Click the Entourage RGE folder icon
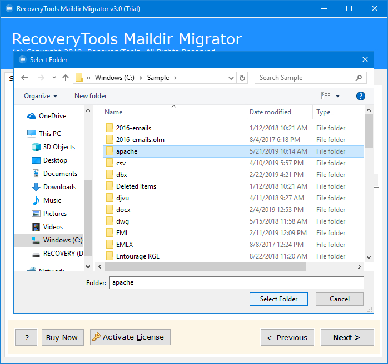Screen dimensions: 388x364 pyautogui.click(x=110, y=256)
